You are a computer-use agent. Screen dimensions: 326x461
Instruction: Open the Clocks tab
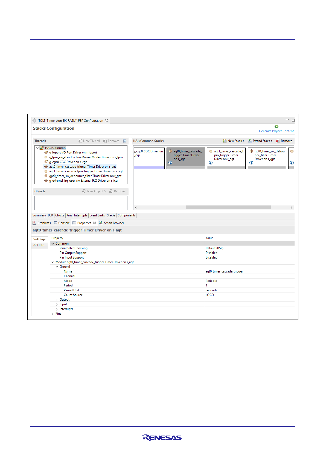(60, 216)
